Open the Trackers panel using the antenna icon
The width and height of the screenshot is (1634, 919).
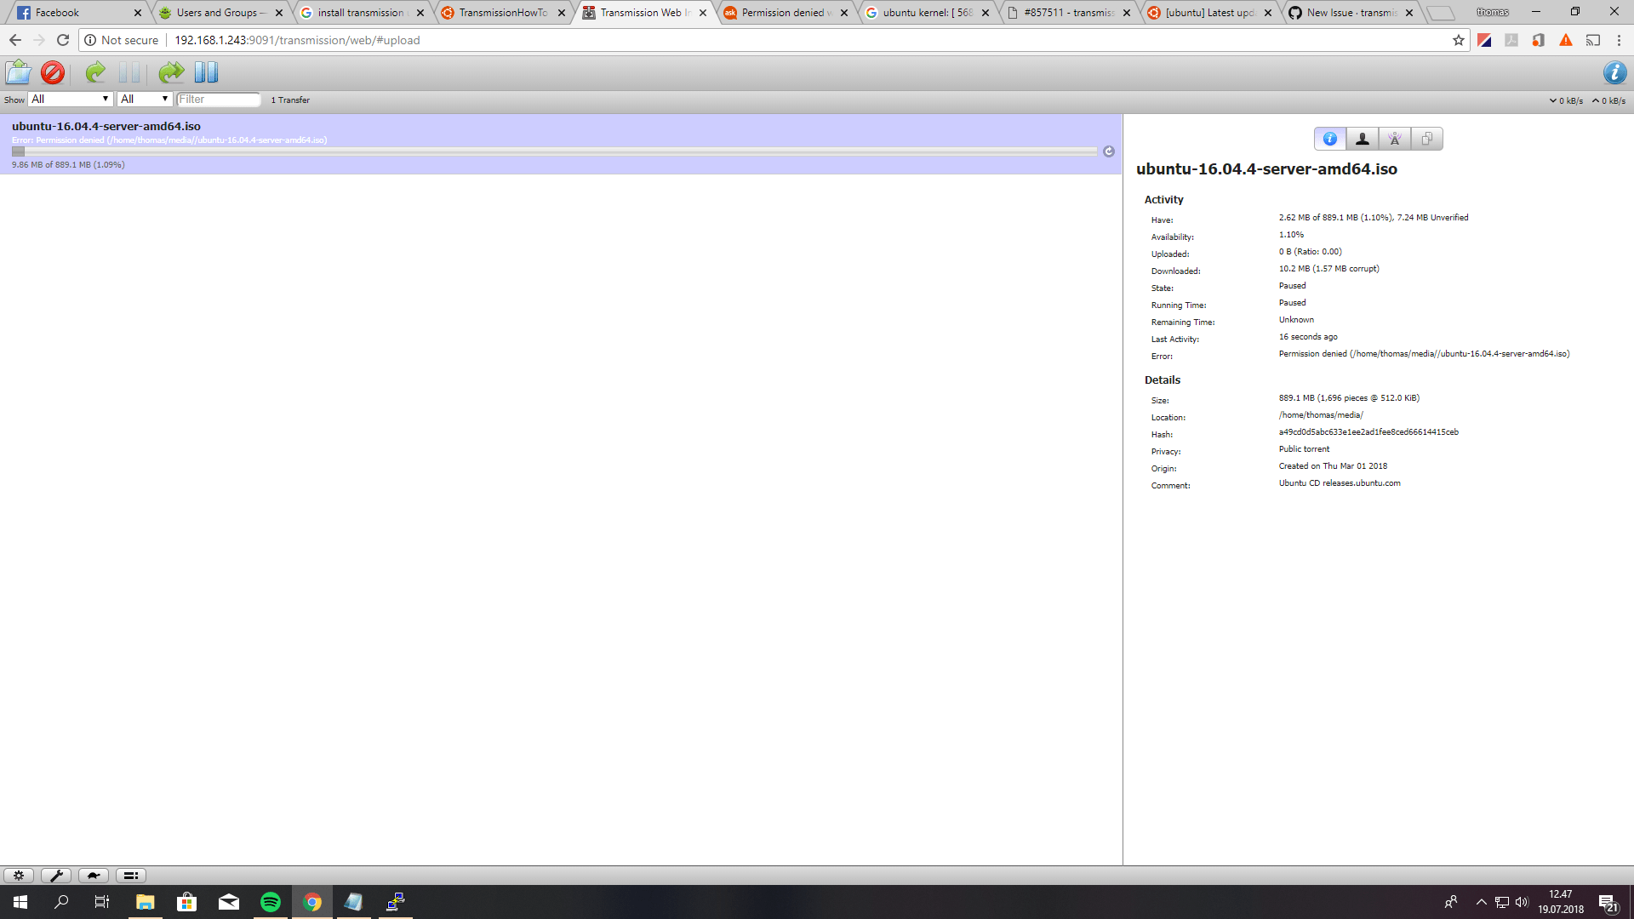(x=1394, y=138)
